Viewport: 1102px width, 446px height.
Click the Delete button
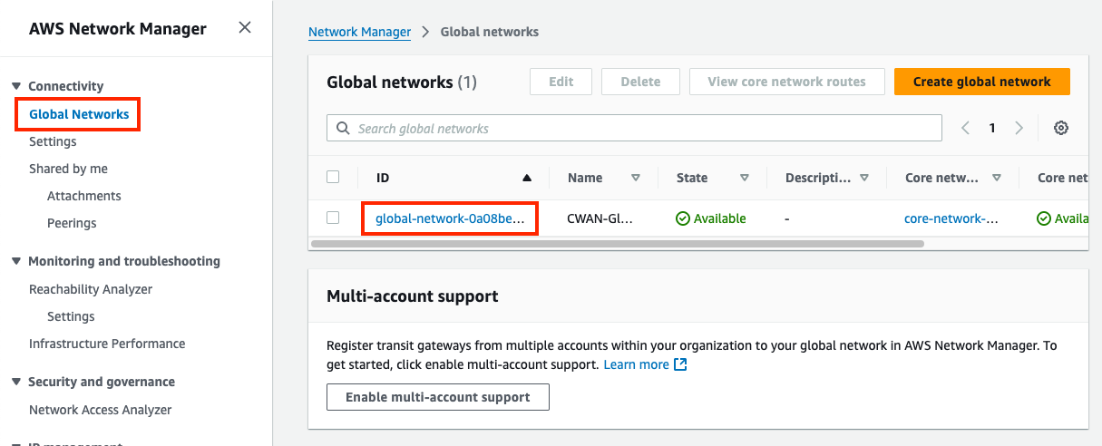coord(640,82)
